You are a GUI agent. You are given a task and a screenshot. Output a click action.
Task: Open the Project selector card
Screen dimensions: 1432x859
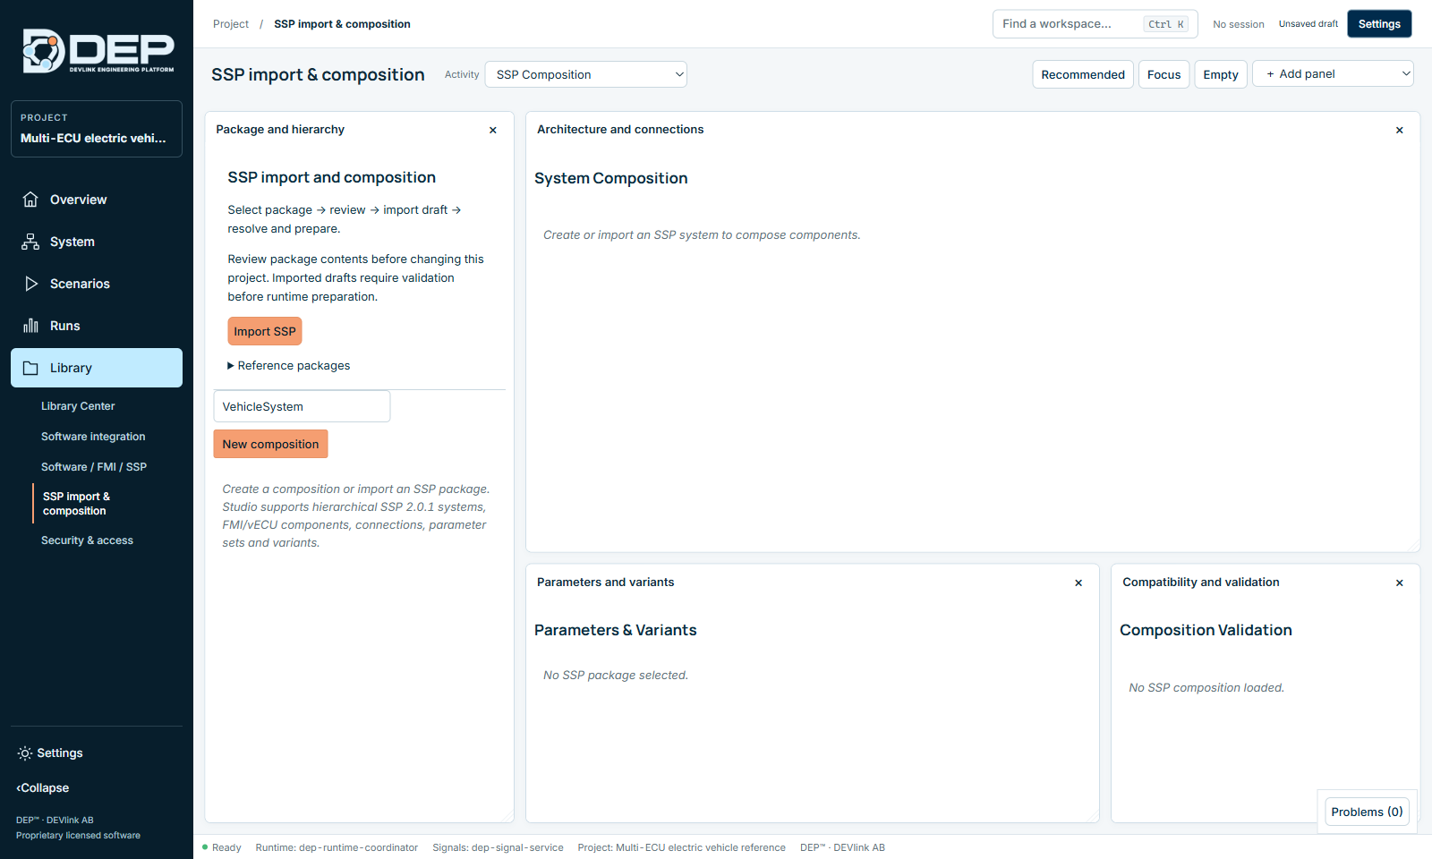pos(97,129)
